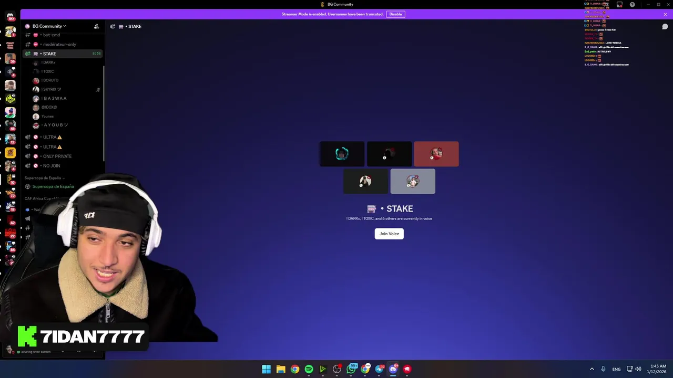
Task: Select the first ULTRA voice channel
Action: pyautogui.click(x=63, y=137)
